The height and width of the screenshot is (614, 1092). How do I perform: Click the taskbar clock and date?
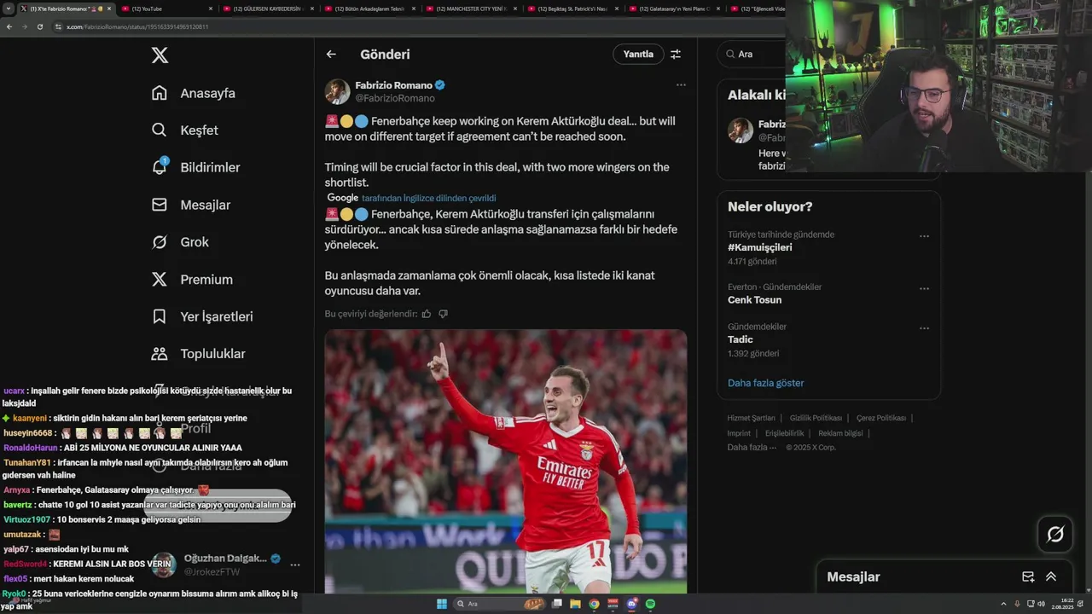point(1063,604)
